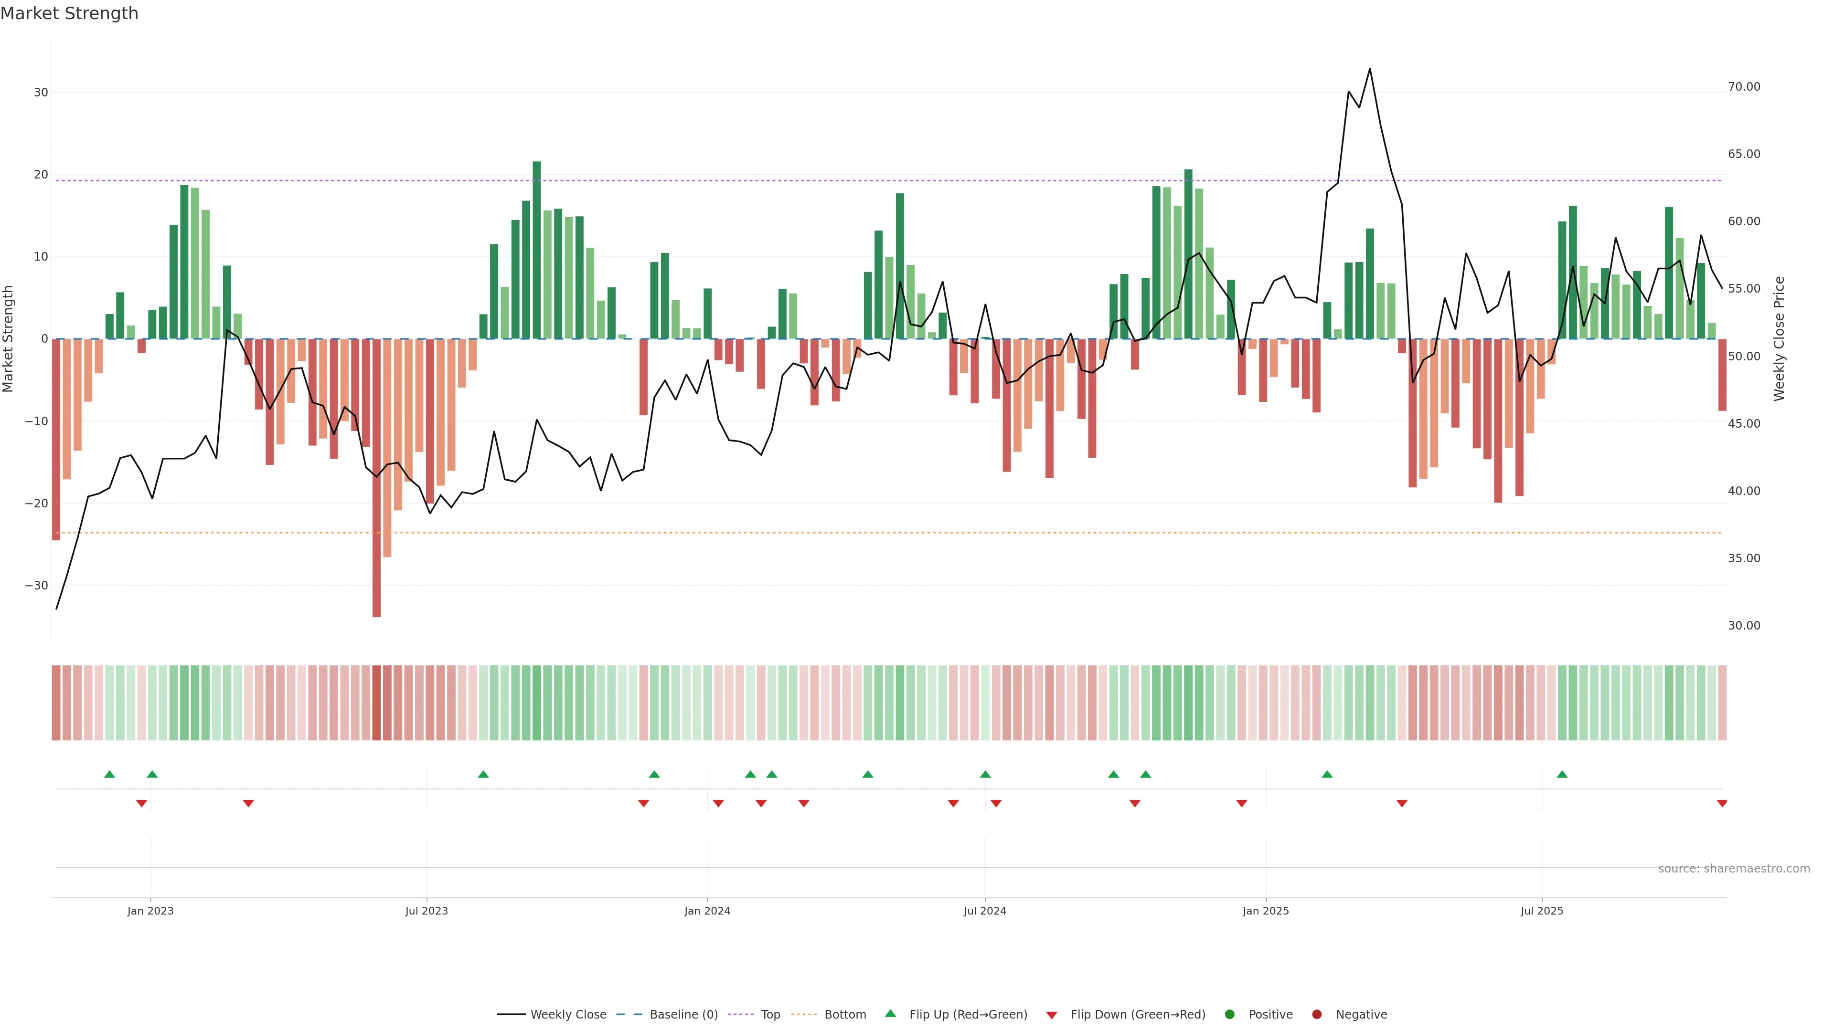Click the first green flip-up triangle marker
The height and width of the screenshot is (1031, 1834).
click(109, 774)
